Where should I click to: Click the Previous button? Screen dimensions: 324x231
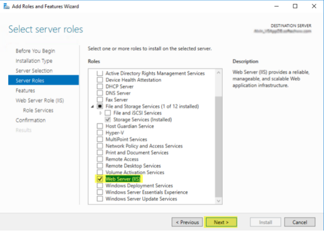(187, 222)
